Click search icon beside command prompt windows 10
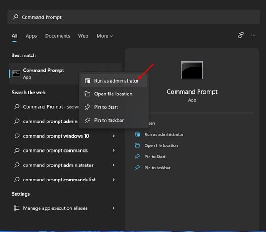 point(17,136)
